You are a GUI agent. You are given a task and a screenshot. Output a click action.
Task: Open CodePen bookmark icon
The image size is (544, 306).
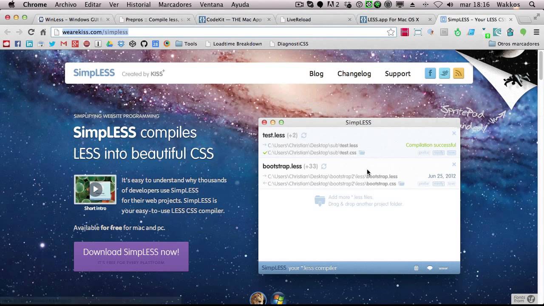(133, 44)
